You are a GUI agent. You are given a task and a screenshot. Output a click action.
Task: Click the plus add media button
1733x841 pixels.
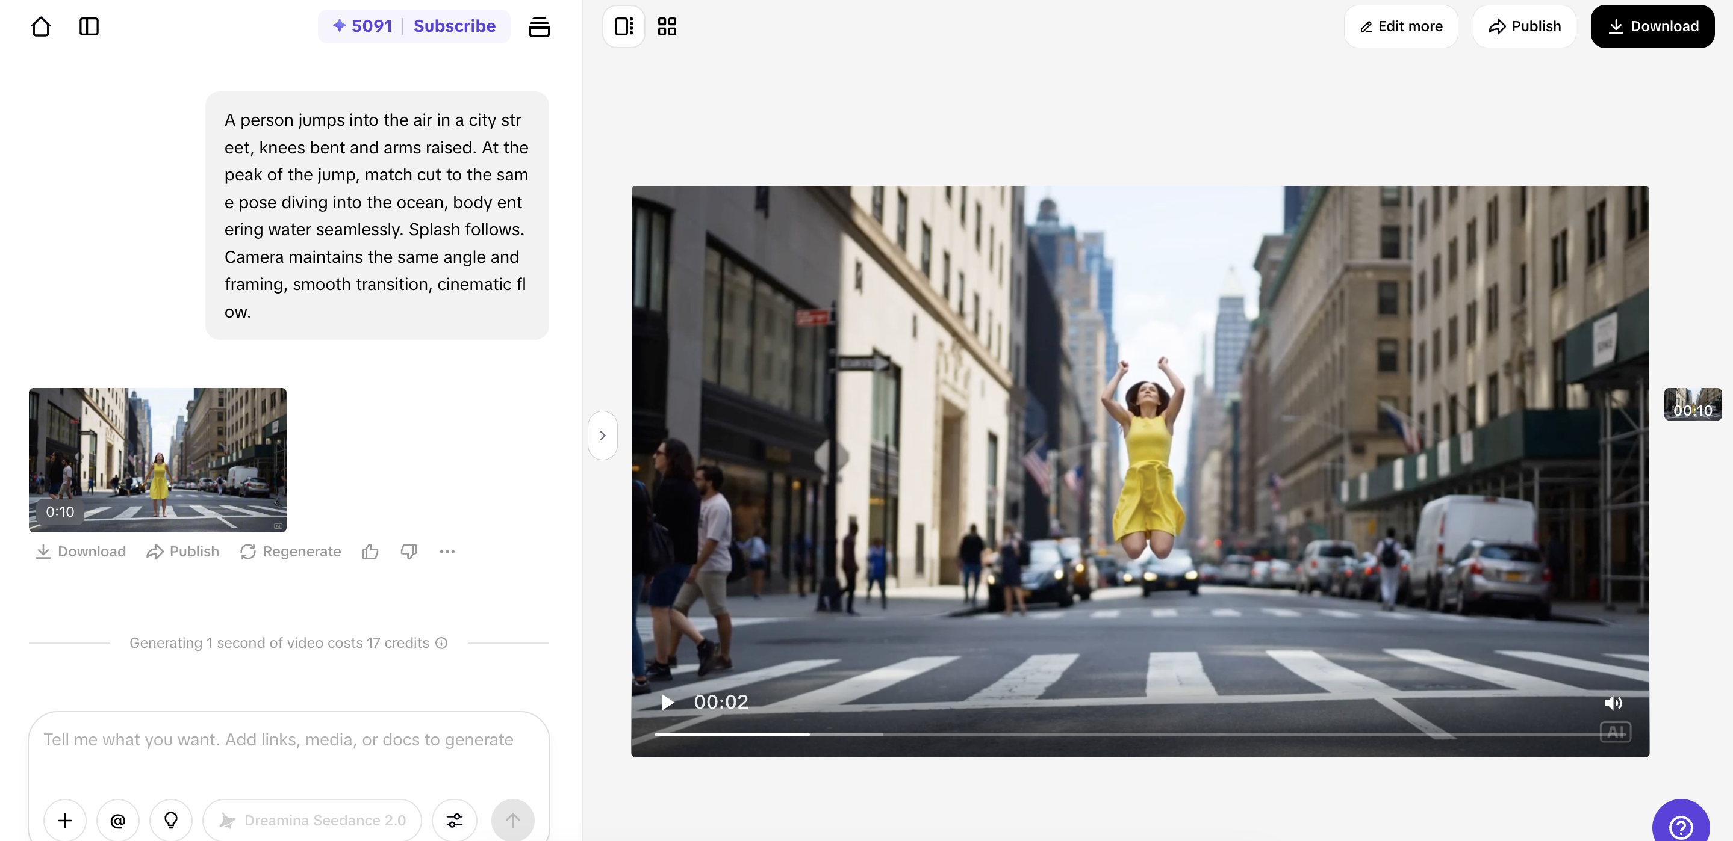point(65,820)
